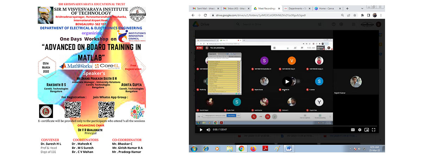Open Adobe Acrobat from the taskbar

[x=266, y=149]
